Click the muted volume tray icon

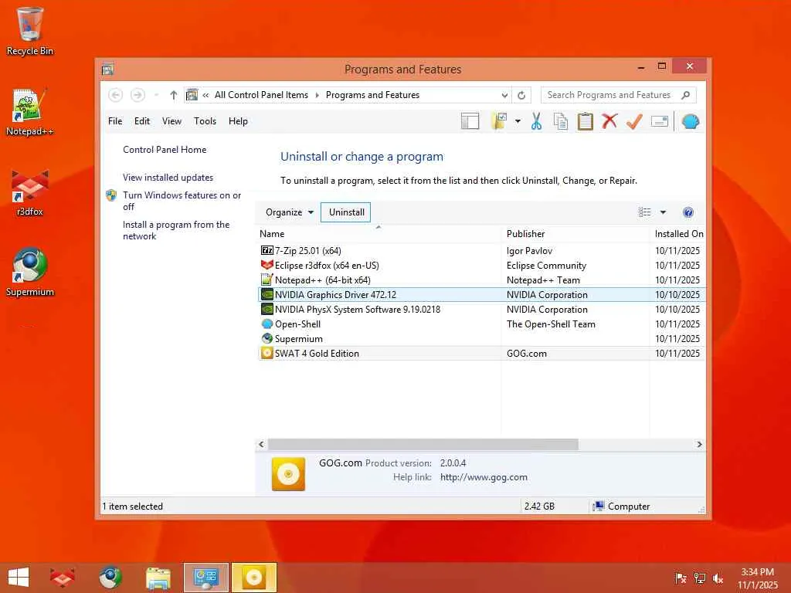[x=718, y=578]
